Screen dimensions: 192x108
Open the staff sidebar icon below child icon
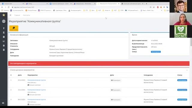[x=4, y=33]
